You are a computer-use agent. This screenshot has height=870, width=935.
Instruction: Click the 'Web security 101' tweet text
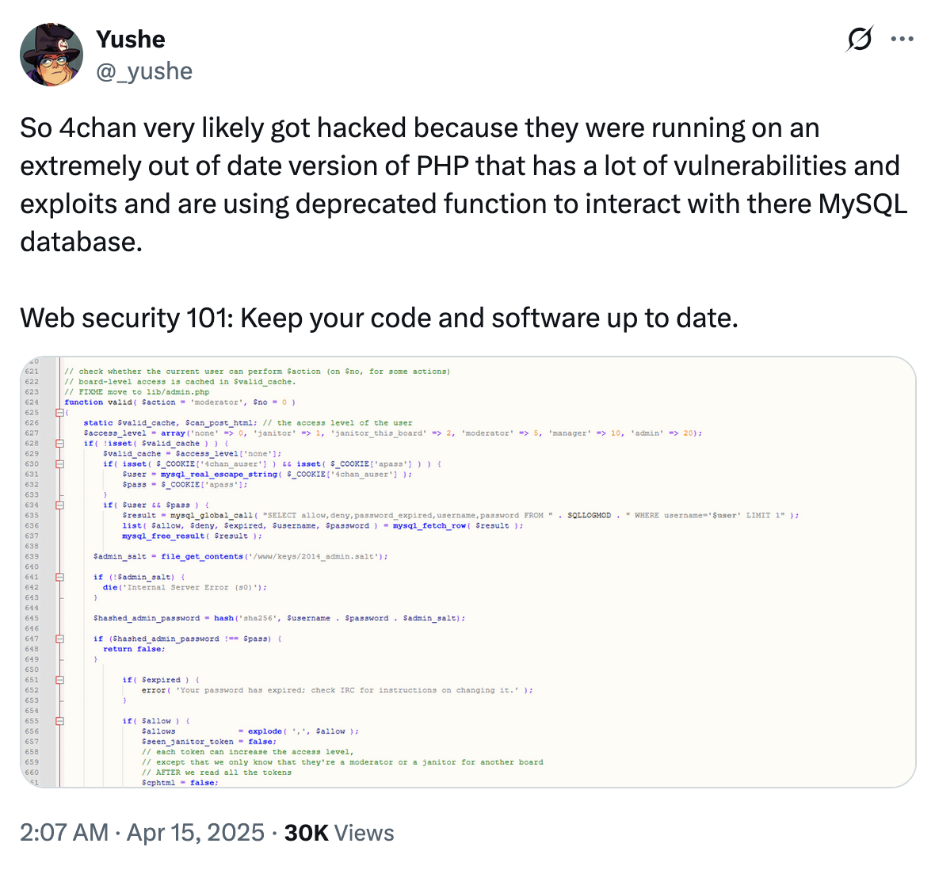coord(380,318)
